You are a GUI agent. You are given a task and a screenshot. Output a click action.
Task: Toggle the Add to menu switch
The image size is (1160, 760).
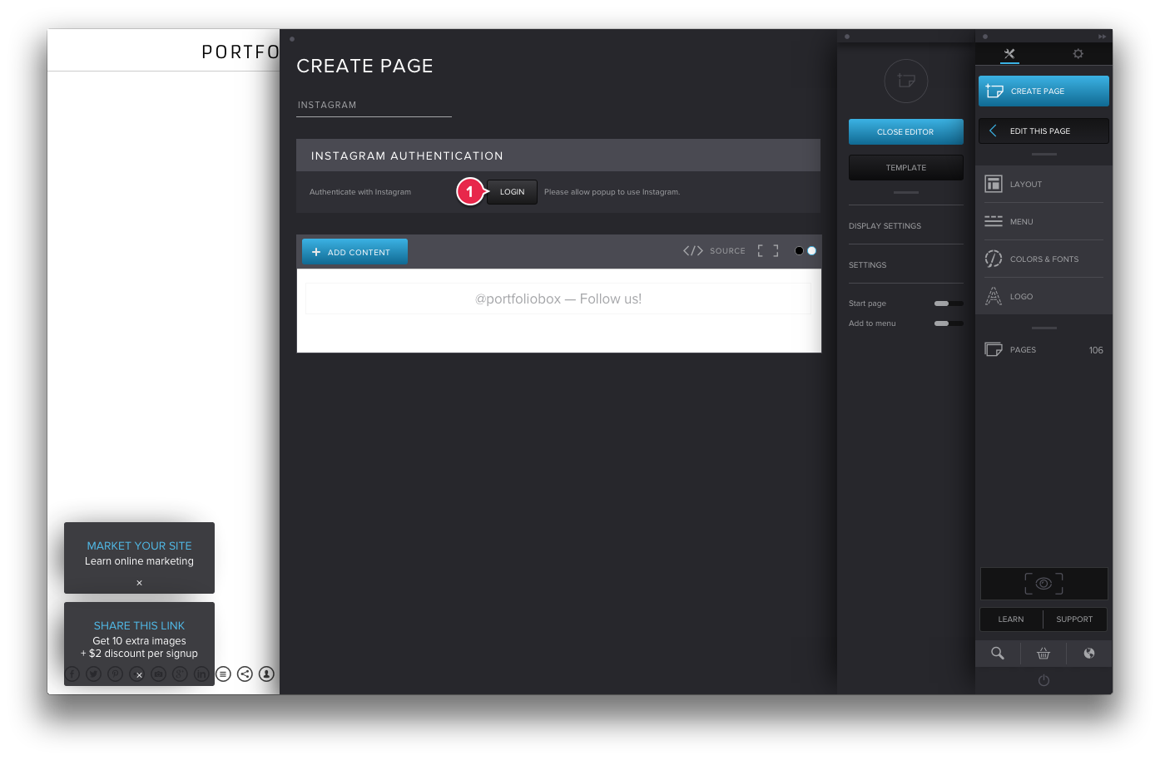click(x=949, y=323)
